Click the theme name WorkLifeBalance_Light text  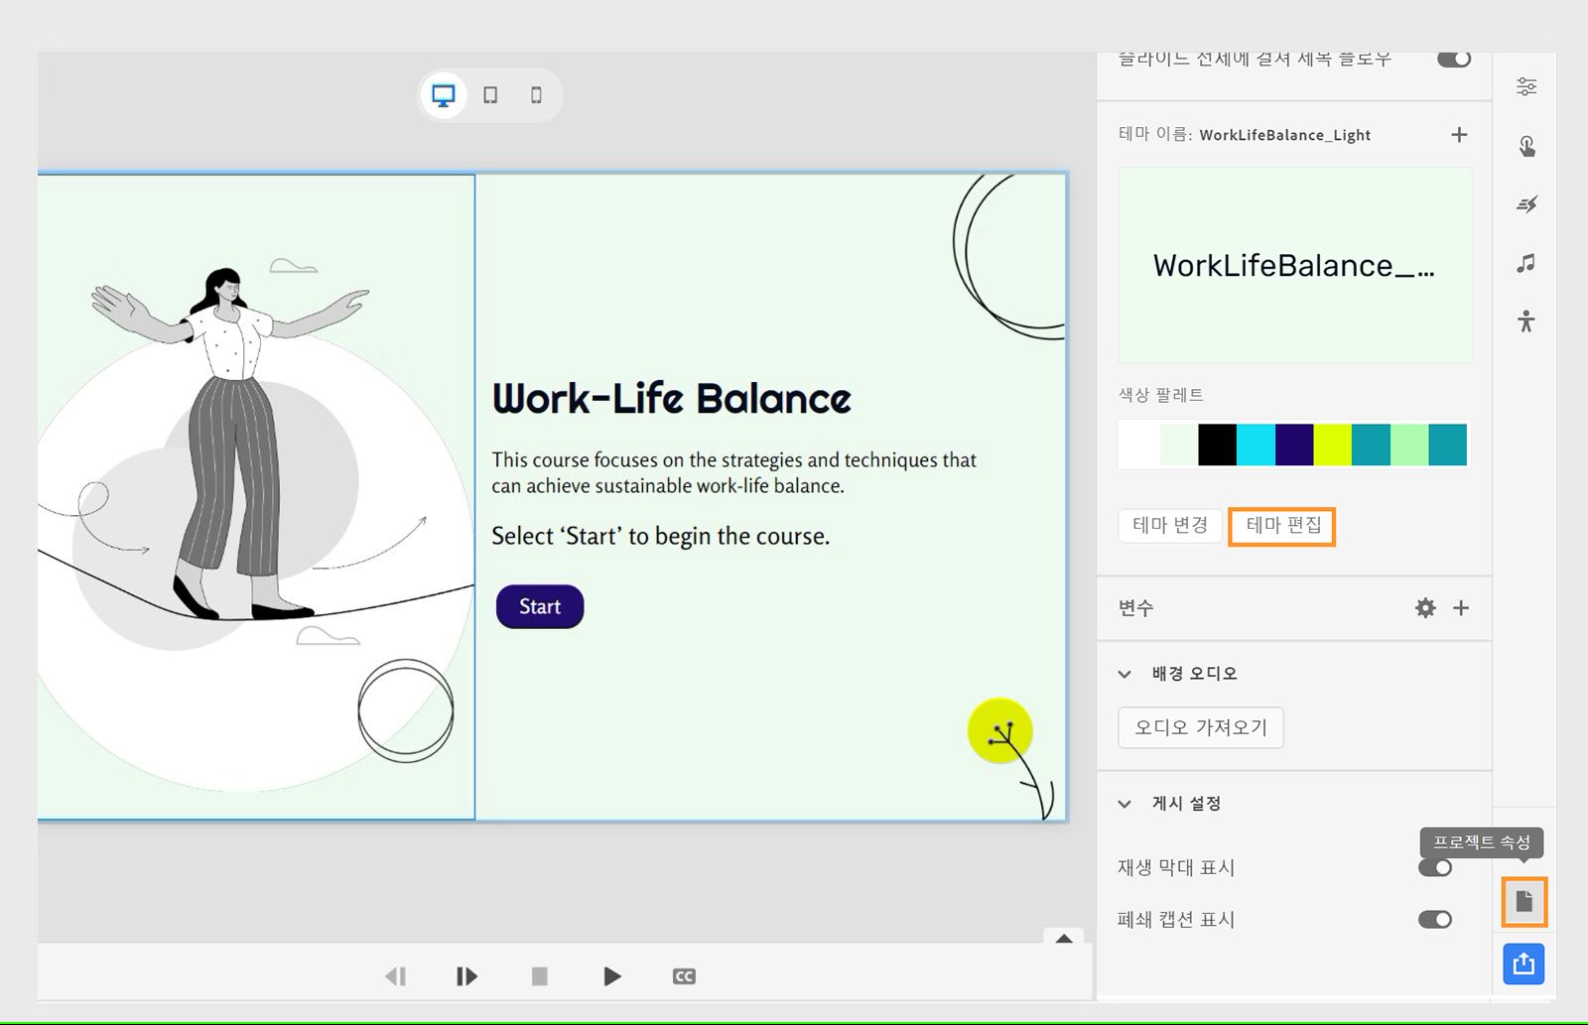[1284, 135]
